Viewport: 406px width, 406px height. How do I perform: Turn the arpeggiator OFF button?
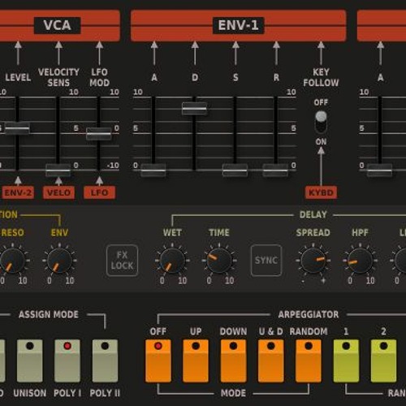point(158,361)
